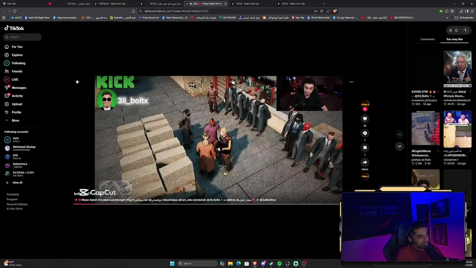
Task: Open options for the #EnglishMovie video
Action: click(x=438, y=151)
